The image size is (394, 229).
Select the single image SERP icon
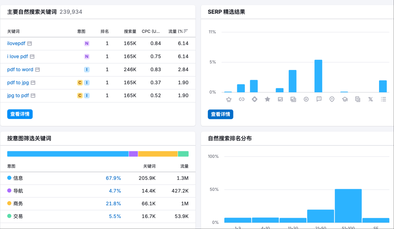[281, 100]
